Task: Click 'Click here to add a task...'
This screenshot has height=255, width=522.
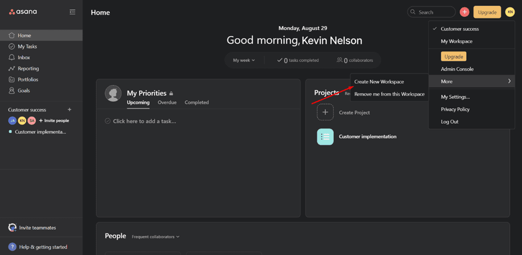Action: [145, 121]
